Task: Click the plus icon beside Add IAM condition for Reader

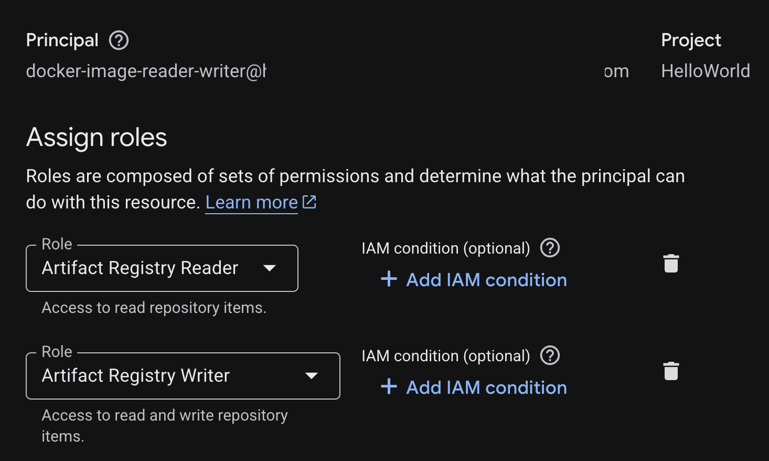Action: pos(389,280)
